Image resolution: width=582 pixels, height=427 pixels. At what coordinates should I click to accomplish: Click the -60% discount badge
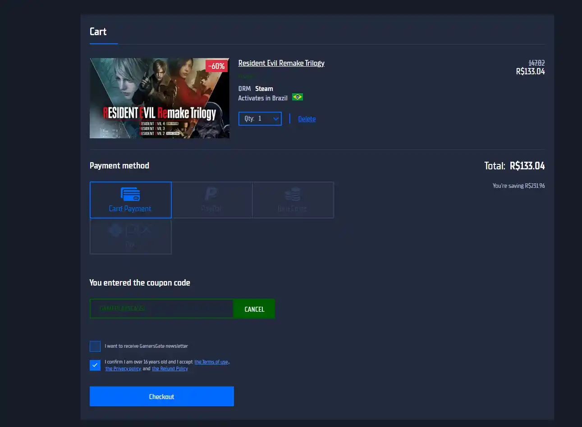point(217,66)
